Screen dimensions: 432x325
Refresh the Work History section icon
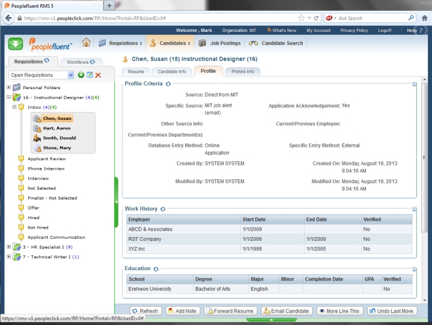click(x=163, y=209)
